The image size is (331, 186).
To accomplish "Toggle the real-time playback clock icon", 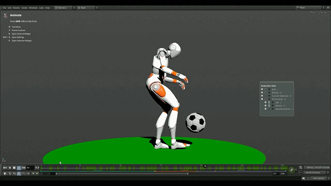I will click(19, 174).
